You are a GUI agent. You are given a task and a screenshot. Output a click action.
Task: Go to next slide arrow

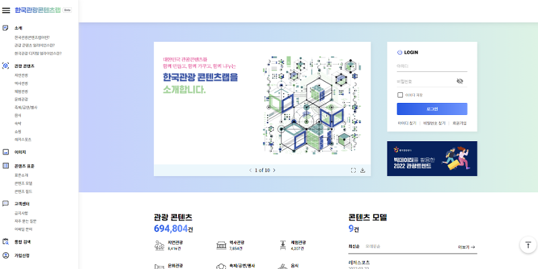(x=274, y=170)
